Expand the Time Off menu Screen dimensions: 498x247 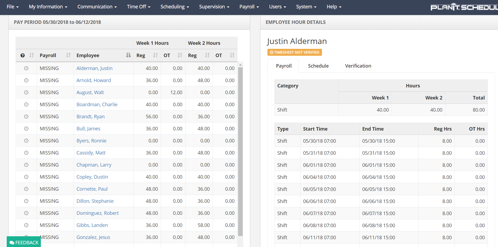(139, 7)
